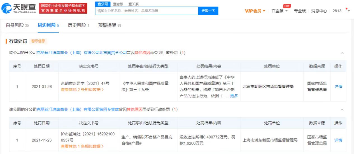Collapse the 北京国贸分公司 penalty section
The height and width of the screenshot is (154, 354).
[x=342, y=53]
